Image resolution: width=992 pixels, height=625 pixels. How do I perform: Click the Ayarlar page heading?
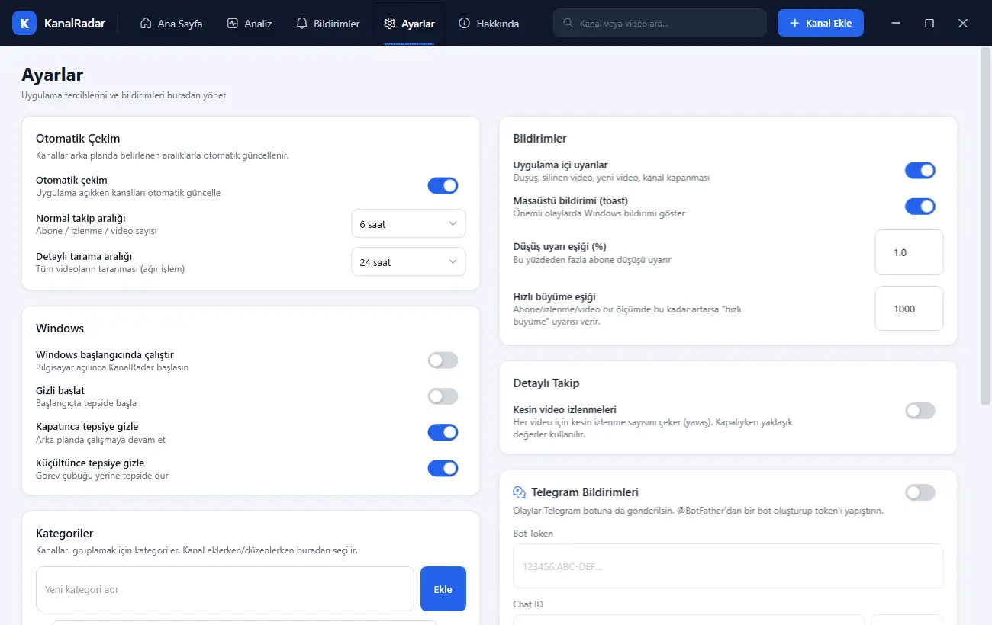[53, 75]
